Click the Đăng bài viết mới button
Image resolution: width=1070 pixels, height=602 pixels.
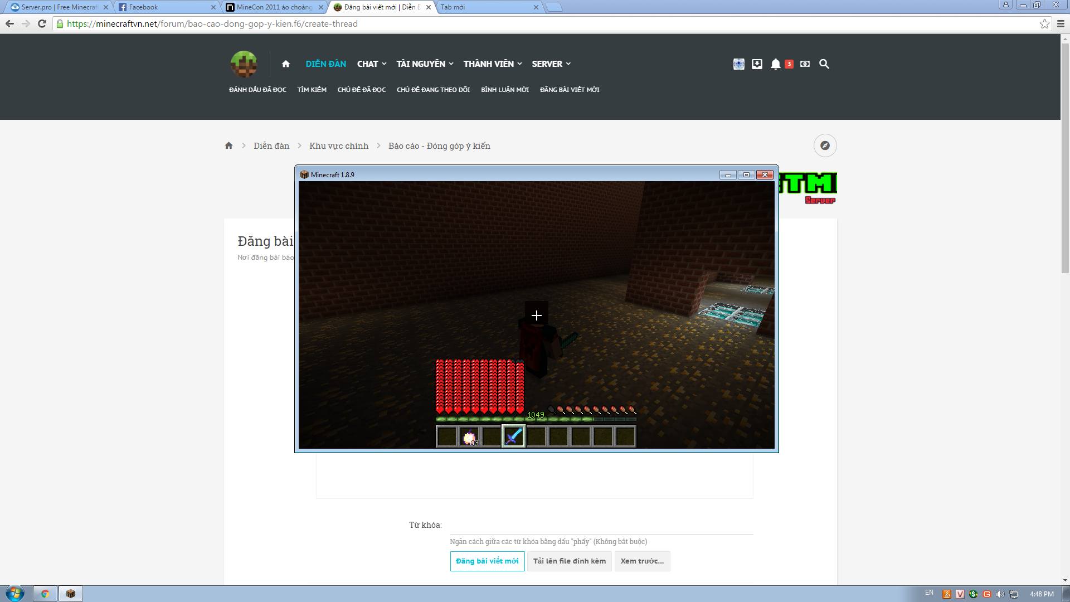click(487, 561)
